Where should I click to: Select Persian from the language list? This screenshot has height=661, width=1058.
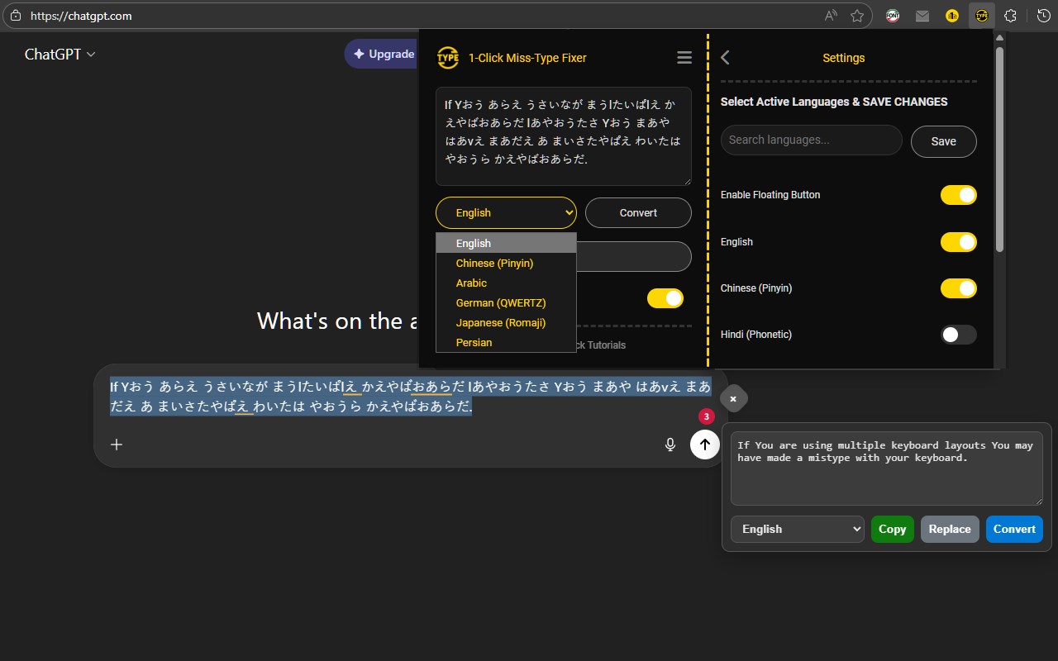coord(506,342)
